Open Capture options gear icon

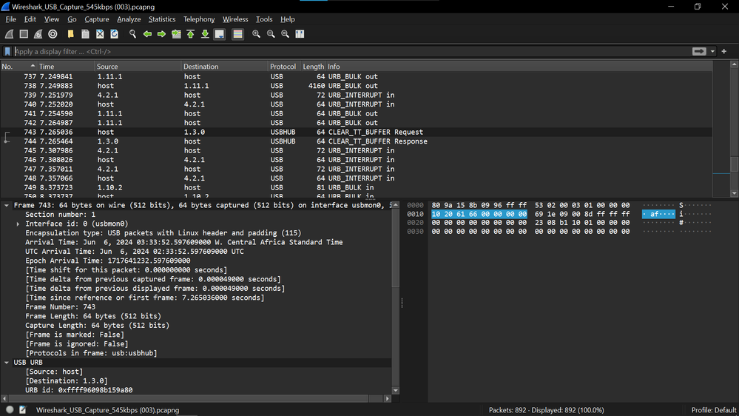click(53, 34)
